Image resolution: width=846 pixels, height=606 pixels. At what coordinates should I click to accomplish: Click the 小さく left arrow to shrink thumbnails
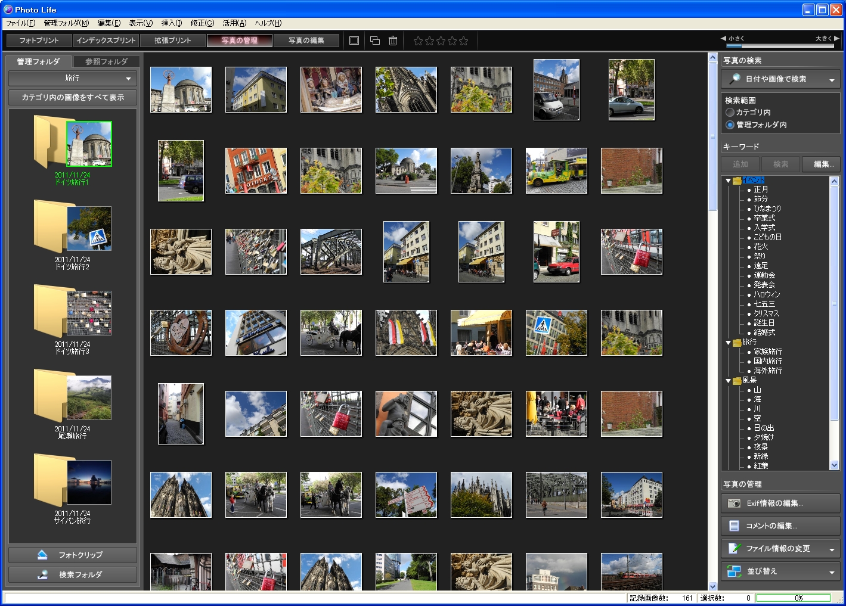[x=723, y=38]
